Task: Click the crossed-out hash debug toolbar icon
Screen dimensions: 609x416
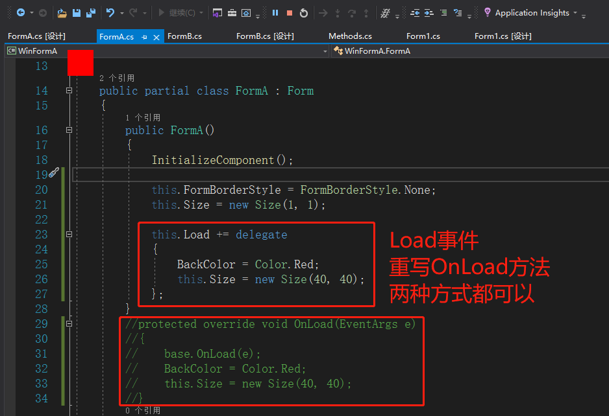Action: coord(385,13)
